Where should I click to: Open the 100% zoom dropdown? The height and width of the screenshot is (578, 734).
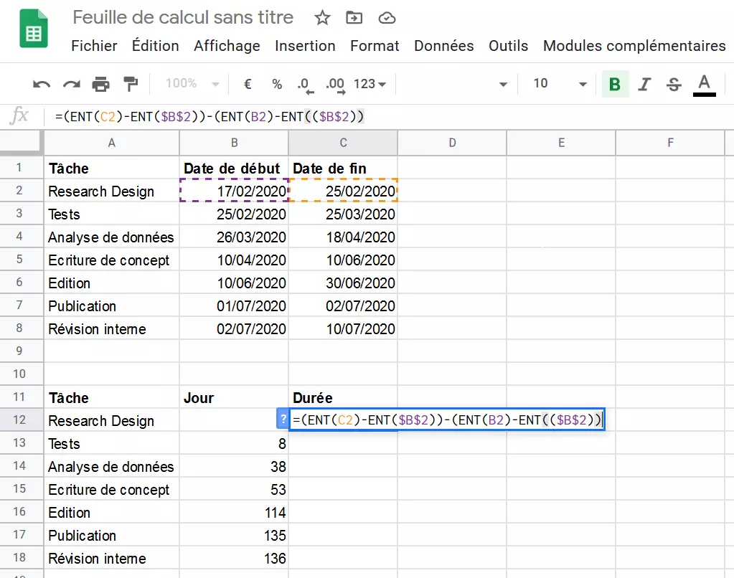click(192, 84)
